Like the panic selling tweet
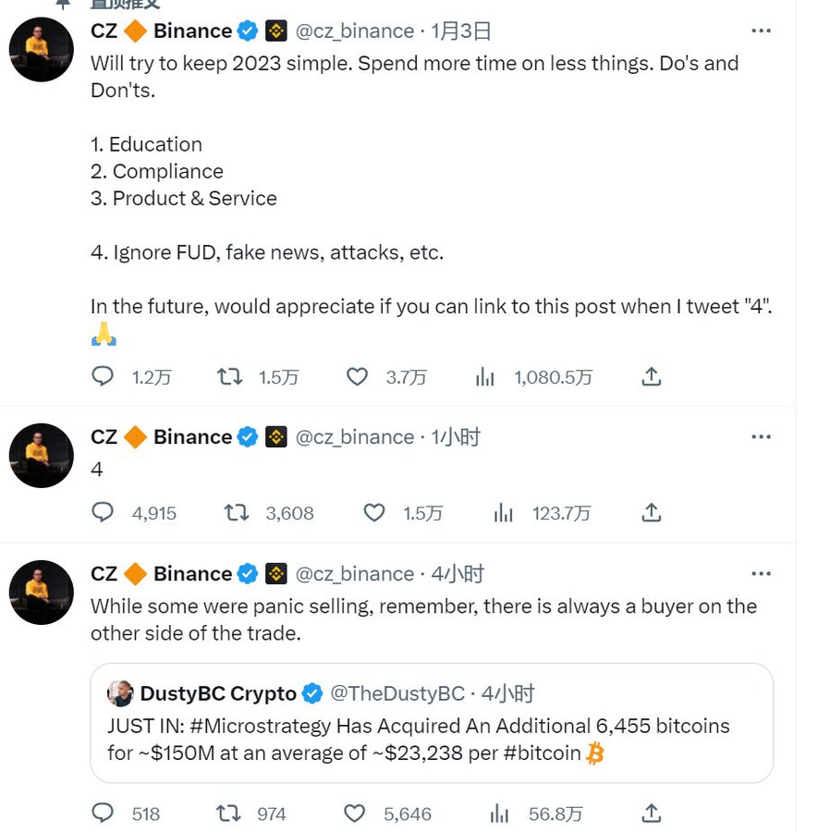 point(355,813)
